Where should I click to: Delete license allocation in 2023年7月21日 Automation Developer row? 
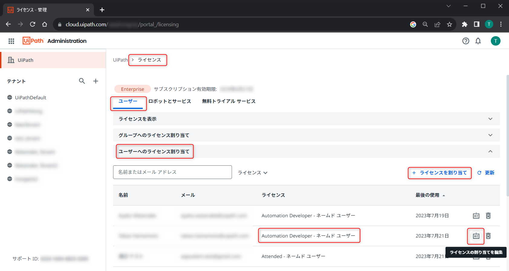pyautogui.click(x=488, y=236)
